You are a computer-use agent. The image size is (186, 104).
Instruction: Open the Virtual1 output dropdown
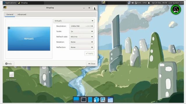pyautogui.click(x=74, y=21)
